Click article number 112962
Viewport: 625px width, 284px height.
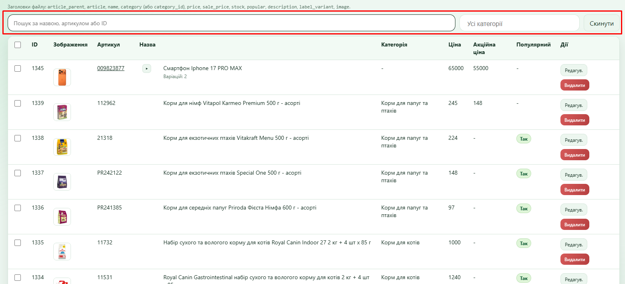pyautogui.click(x=106, y=103)
